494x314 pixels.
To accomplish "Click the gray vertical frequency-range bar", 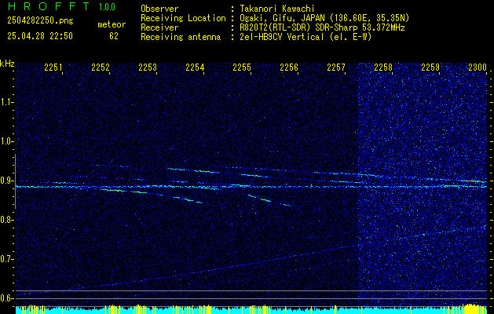I will click(15, 181).
